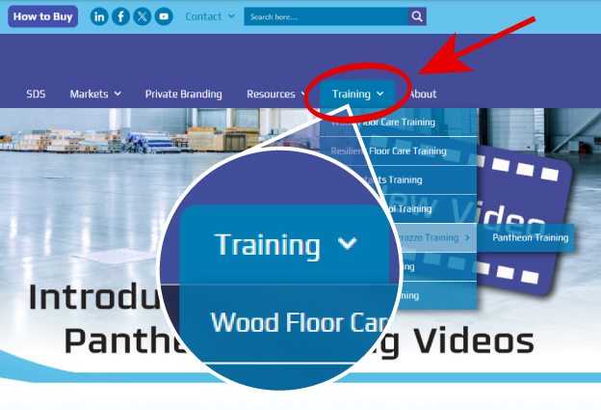The height and width of the screenshot is (410, 601).
Task: Expand the Terrazzo Training submenu arrow
Action: (468, 238)
